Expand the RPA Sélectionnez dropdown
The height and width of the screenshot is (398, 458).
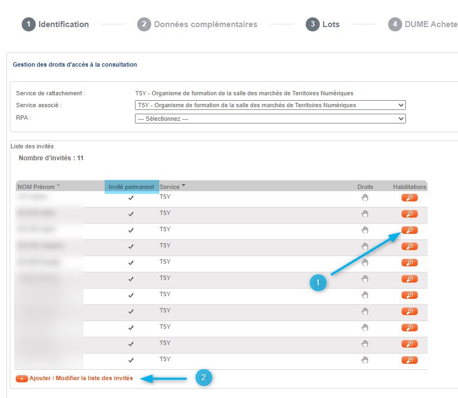click(270, 119)
